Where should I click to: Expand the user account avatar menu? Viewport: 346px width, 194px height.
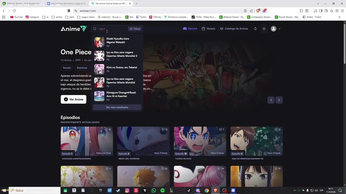click(x=275, y=29)
